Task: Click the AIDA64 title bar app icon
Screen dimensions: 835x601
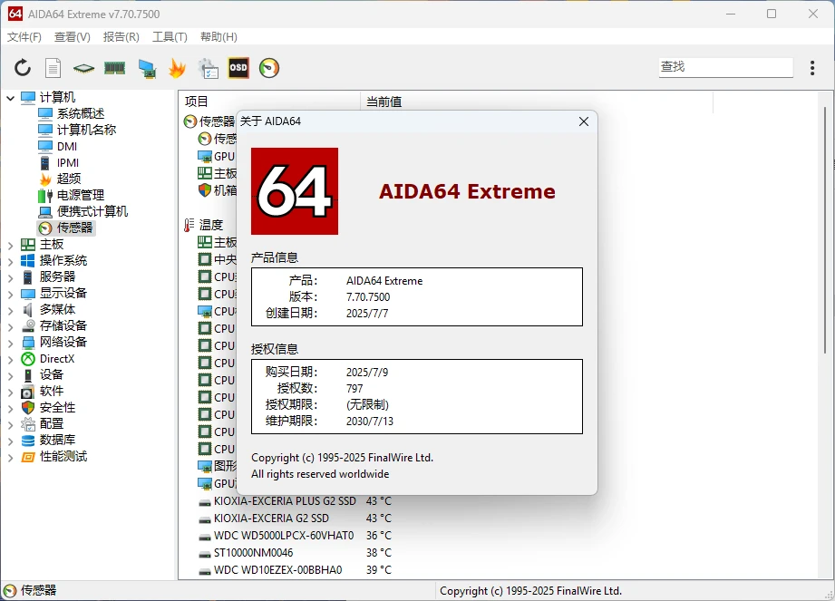Action: pyautogui.click(x=15, y=14)
